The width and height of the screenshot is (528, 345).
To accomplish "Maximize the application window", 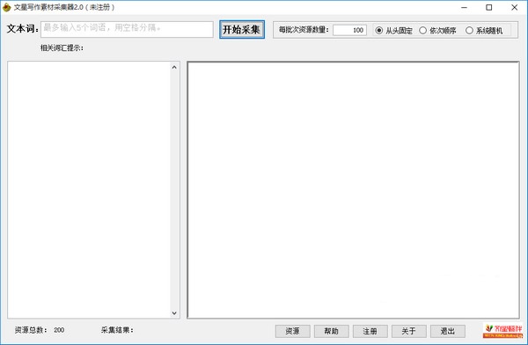I will 489,7.
